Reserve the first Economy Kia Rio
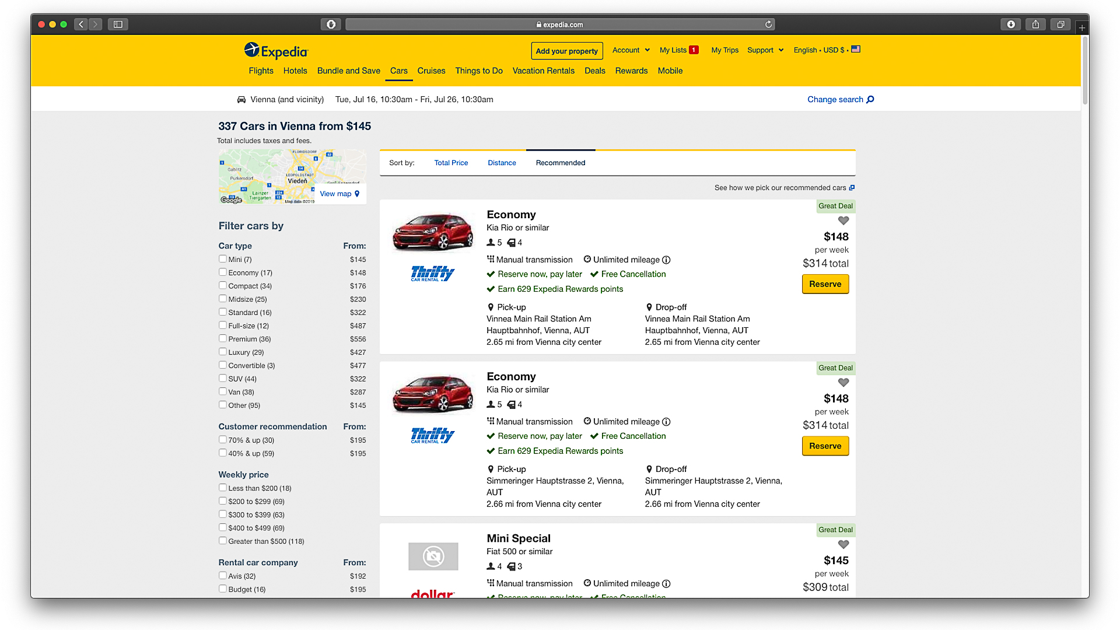 click(x=825, y=284)
